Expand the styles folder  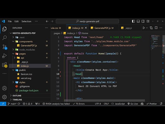(x=22, y=82)
